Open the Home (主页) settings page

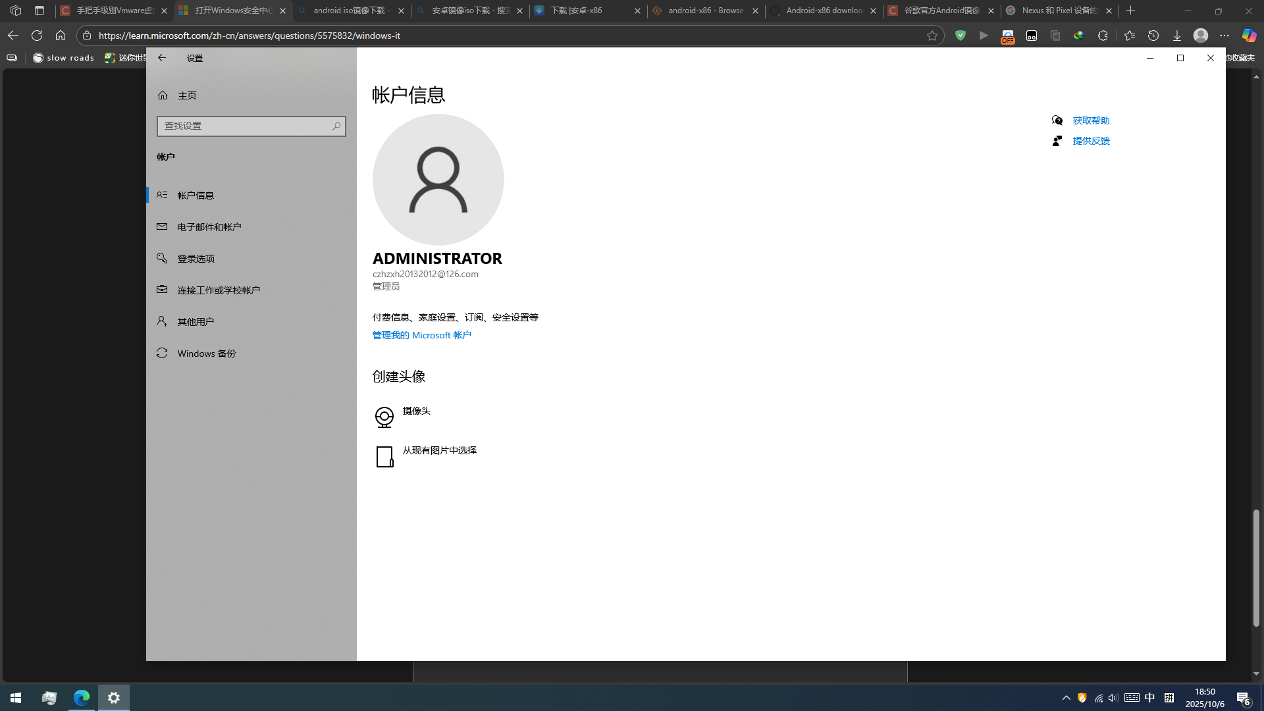[186, 95]
